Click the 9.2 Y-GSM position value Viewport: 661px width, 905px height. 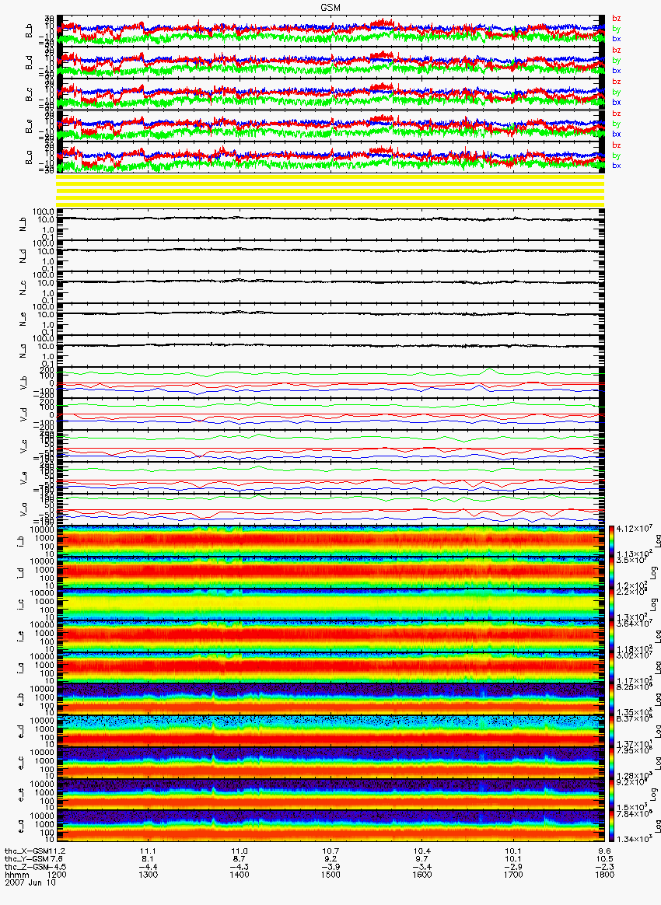[330, 859]
